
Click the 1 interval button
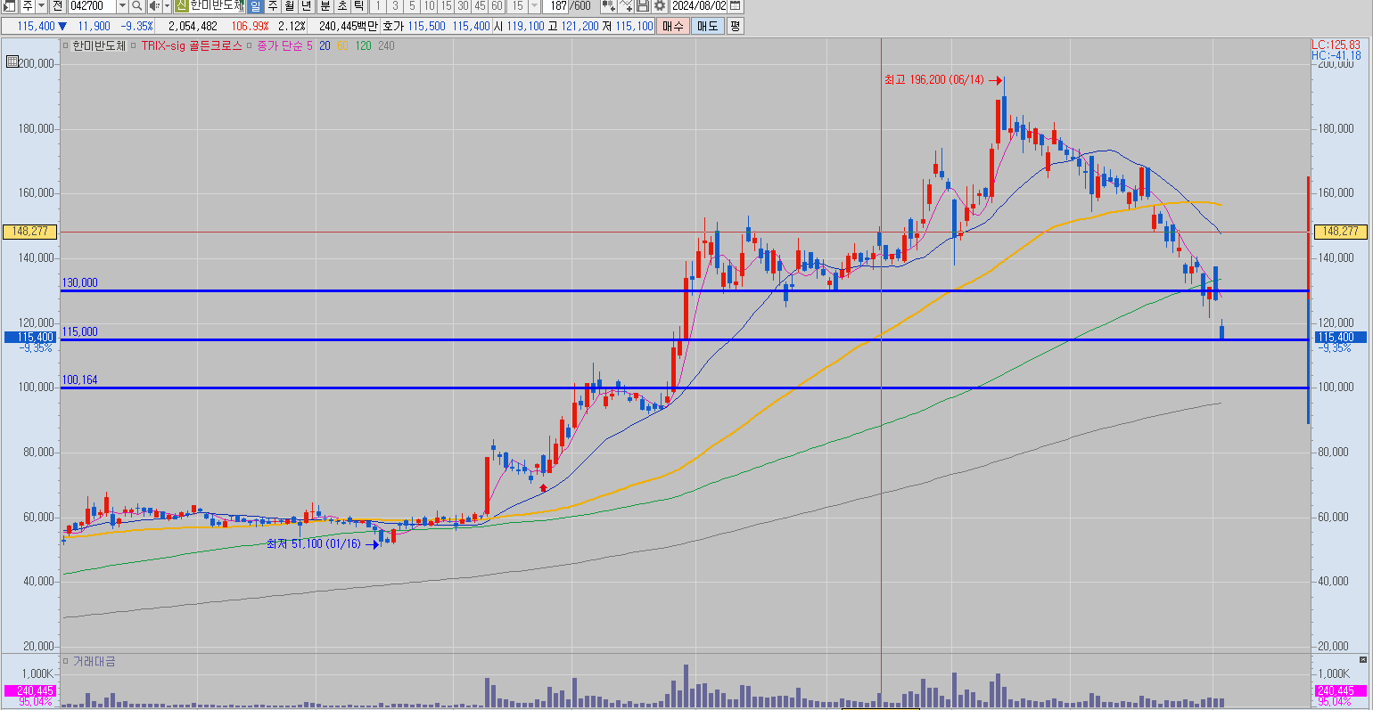pos(378,6)
